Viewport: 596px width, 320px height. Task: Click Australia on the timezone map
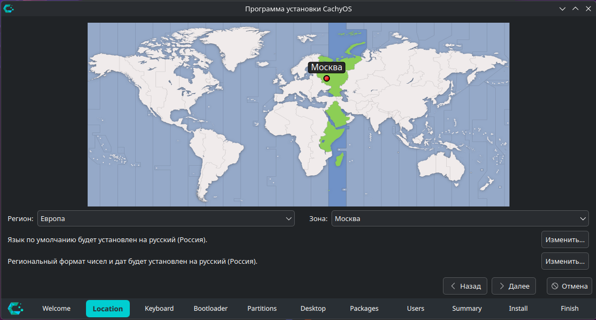click(x=441, y=166)
